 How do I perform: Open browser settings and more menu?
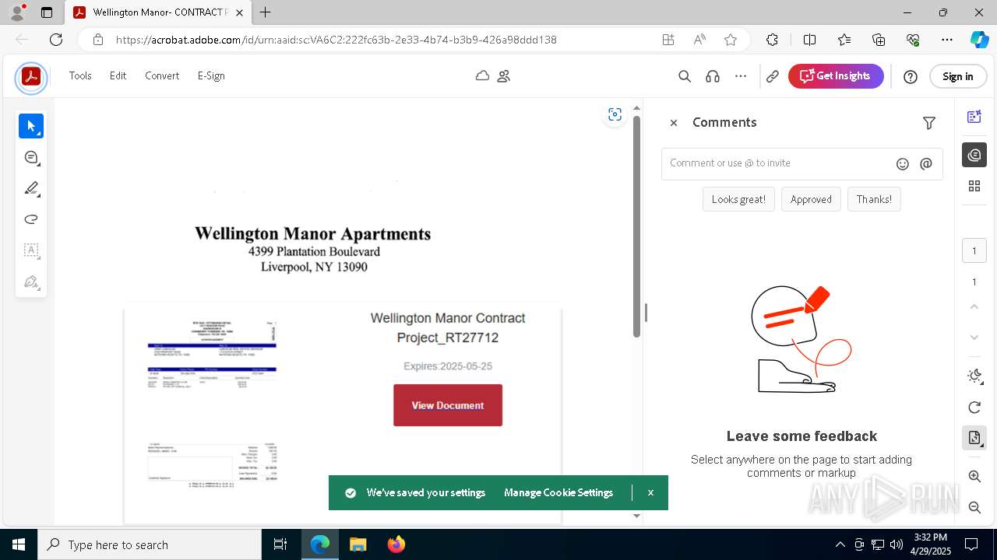click(x=946, y=40)
